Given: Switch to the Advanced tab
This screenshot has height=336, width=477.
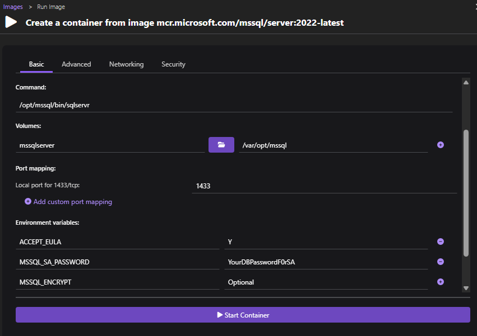Looking at the screenshot, I should tap(76, 64).
